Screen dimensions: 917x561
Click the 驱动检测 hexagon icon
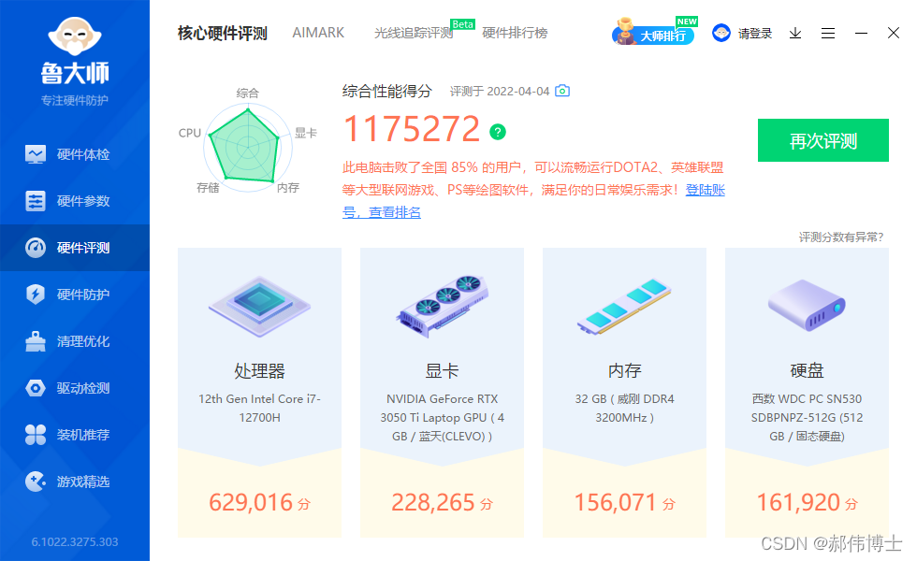(x=36, y=388)
